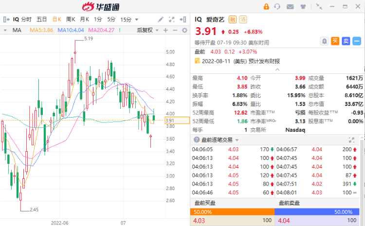Click the 2022-08-11 预计发布财报 notice
Screen dimensions: 365x226
(241, 61)
